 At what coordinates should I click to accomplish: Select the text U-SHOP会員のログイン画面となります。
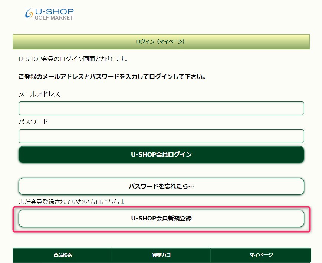coord(73,59)
